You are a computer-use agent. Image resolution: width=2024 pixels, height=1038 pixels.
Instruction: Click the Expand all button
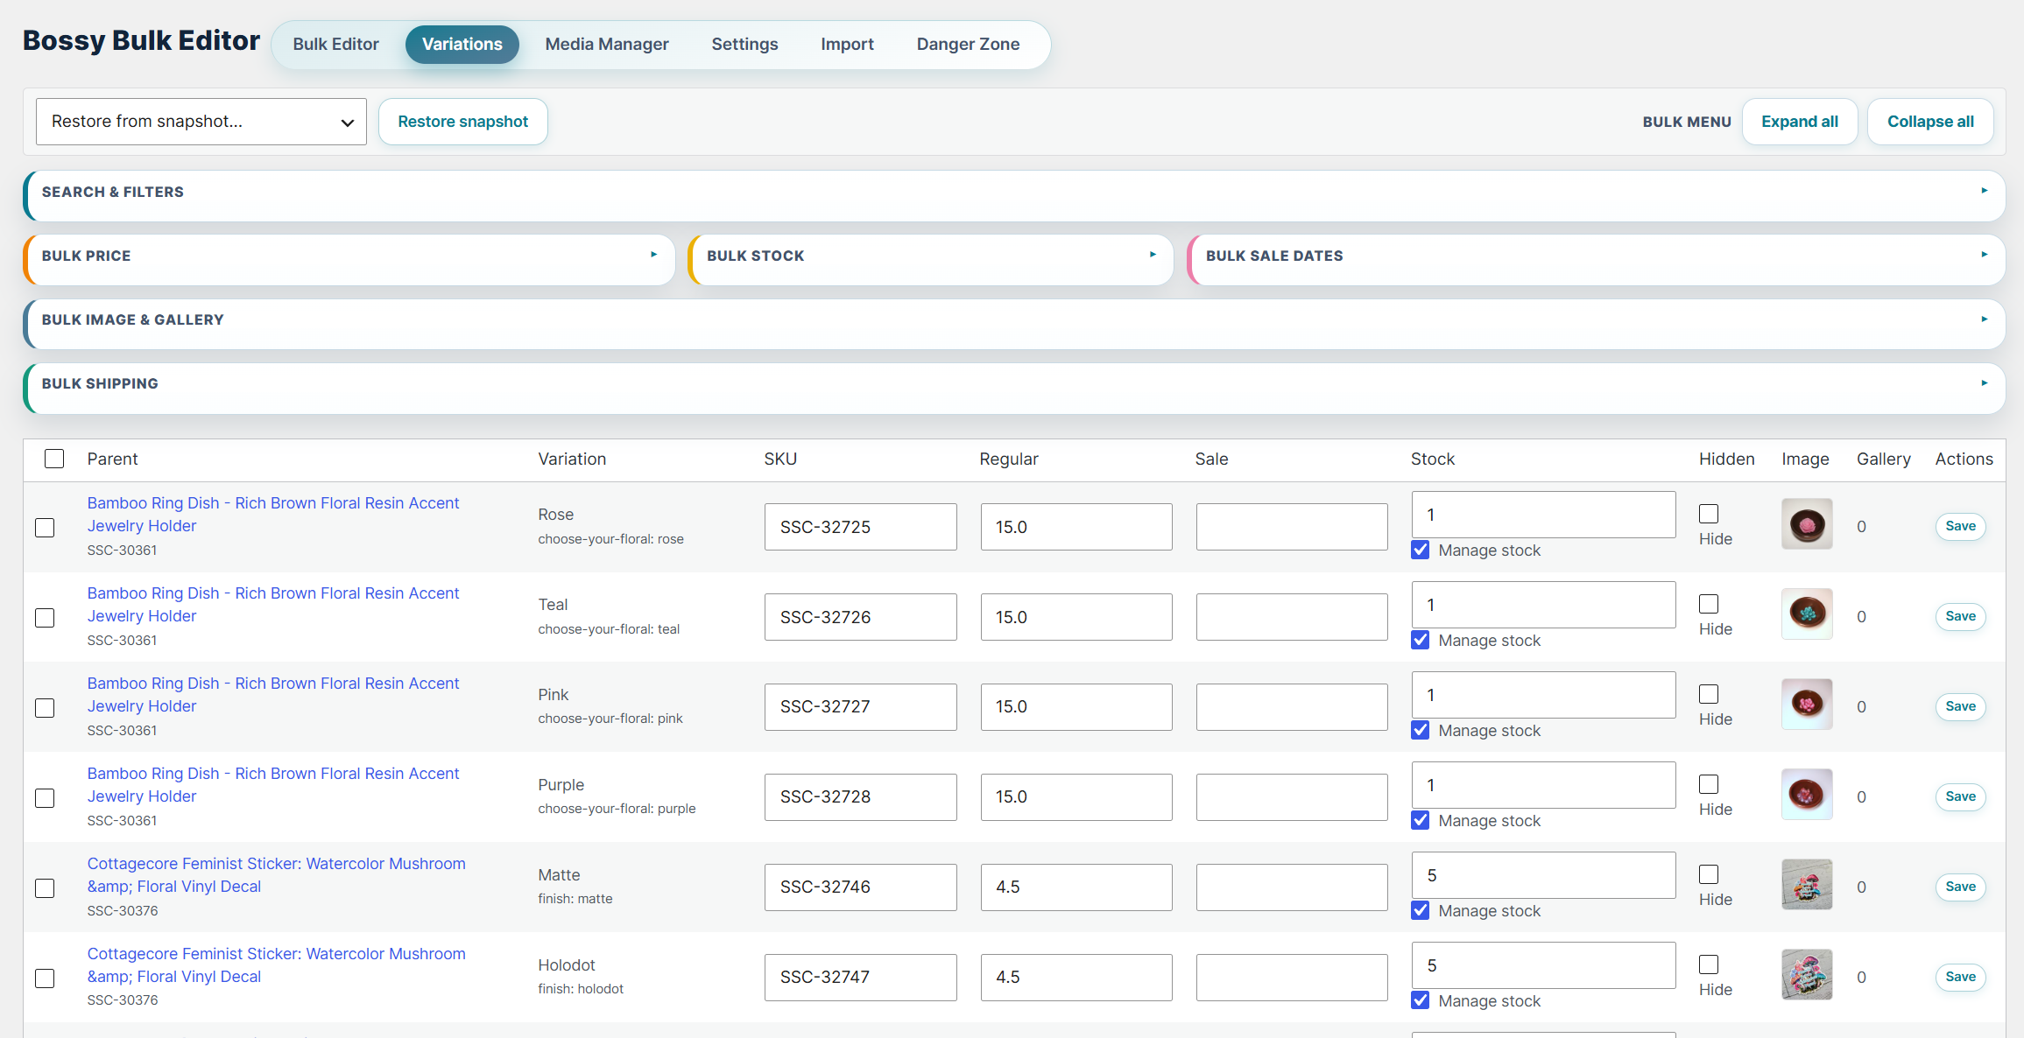point(1800,122)
